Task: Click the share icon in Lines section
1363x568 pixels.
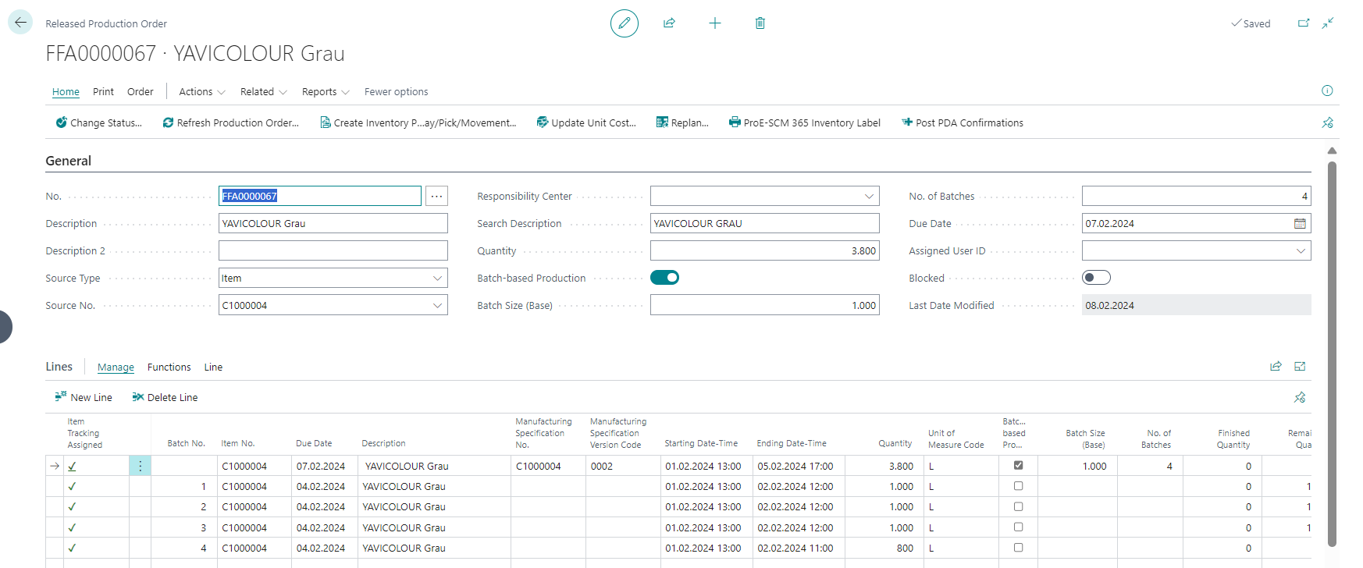Action: coord(1276,367)
